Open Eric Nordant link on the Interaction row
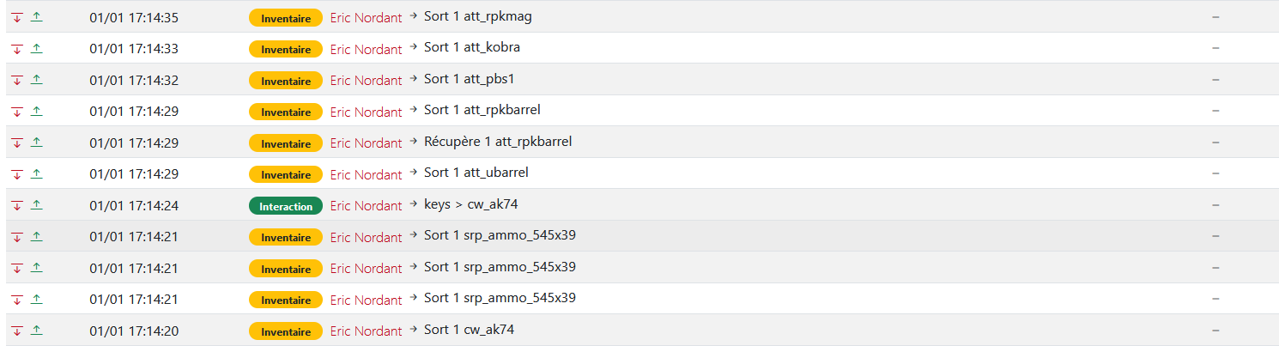 [x=366, y=206]
